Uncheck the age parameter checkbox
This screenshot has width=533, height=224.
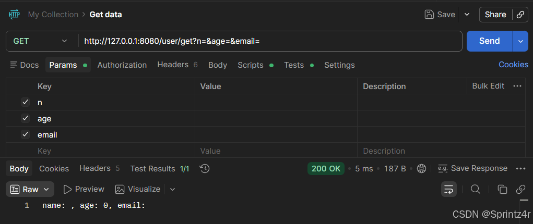[x=25, y=118]
